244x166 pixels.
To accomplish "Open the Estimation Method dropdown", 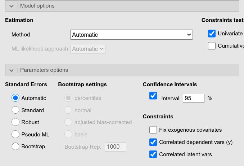I will (131, 35).
